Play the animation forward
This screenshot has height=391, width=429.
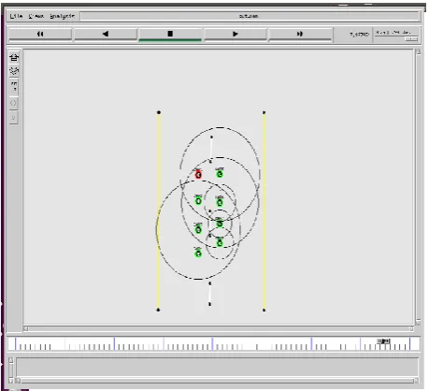coord(236,34)
